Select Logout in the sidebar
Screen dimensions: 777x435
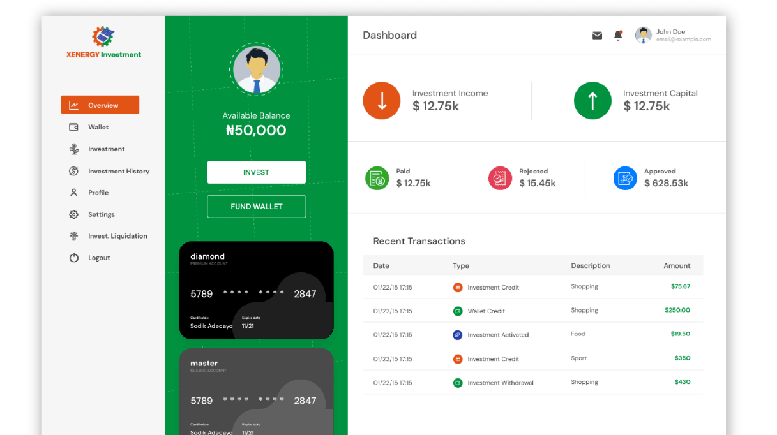(99, 258)
